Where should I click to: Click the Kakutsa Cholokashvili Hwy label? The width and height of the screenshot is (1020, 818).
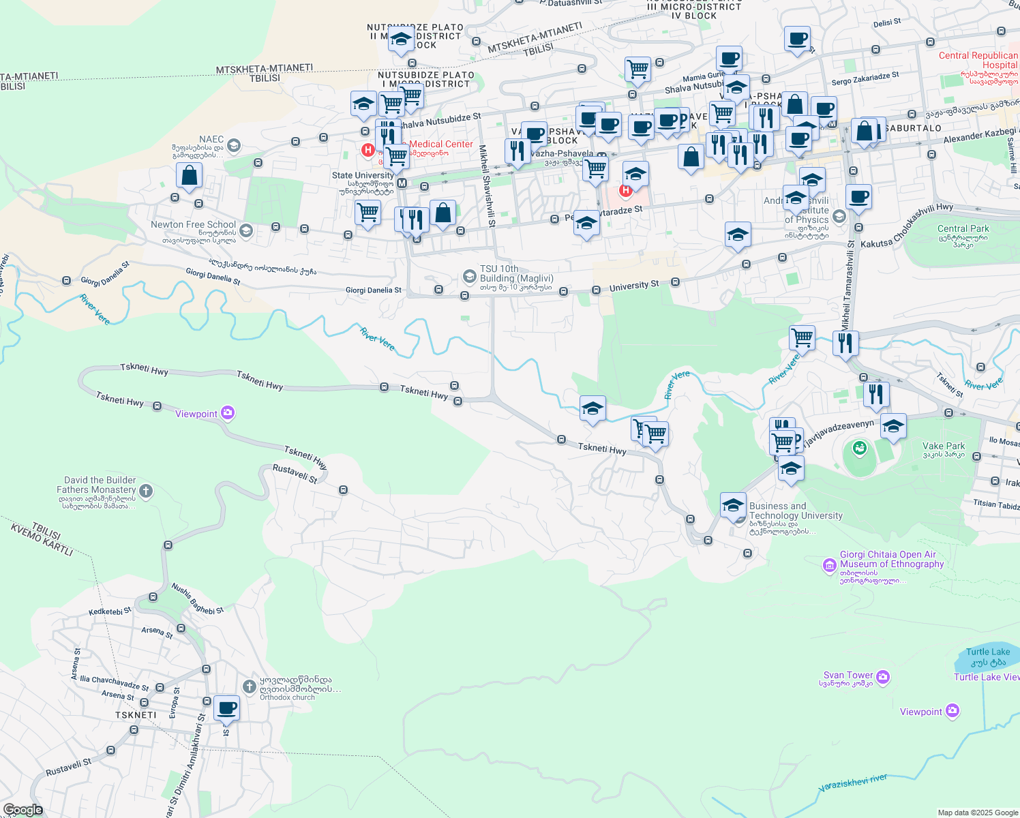point(907,225)
